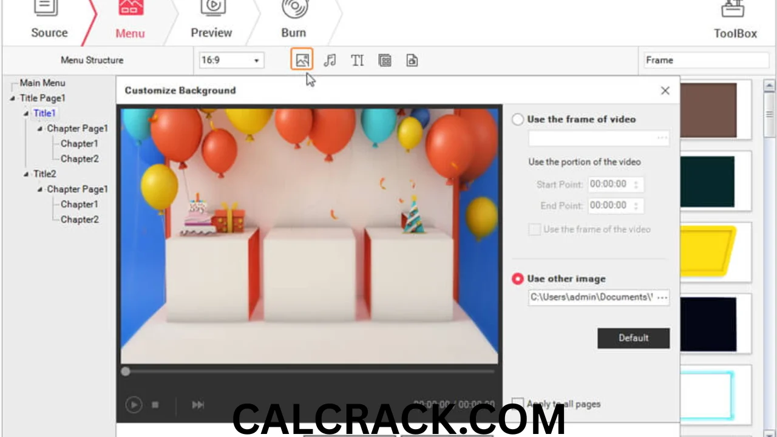The width and height of the screenshot is (777, 437).
Task: Select Title2 in menu structure
Action: tap(45, 174)
